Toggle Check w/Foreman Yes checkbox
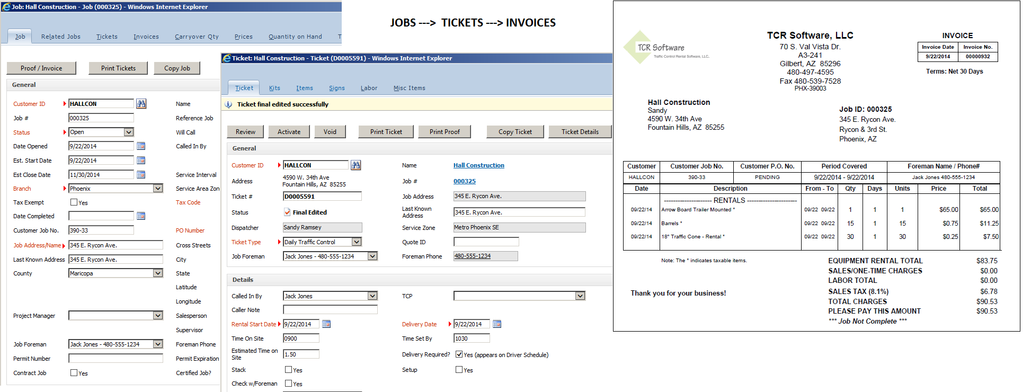The height and width of the screenshot is (392, 1031). (289, 383)
